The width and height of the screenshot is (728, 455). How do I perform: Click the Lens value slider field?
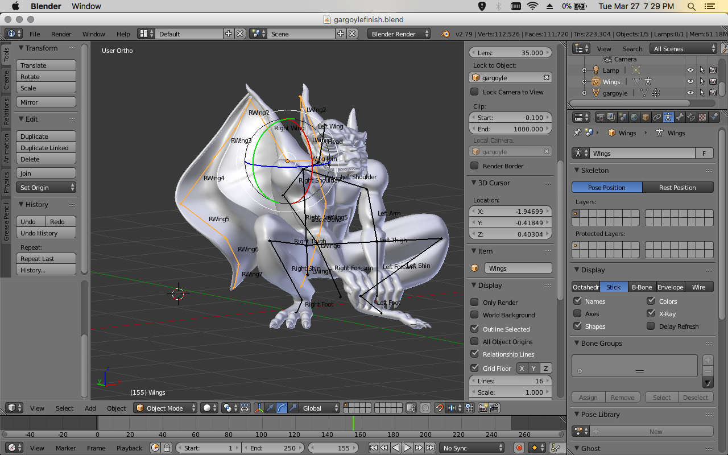[x=510, y=52]
